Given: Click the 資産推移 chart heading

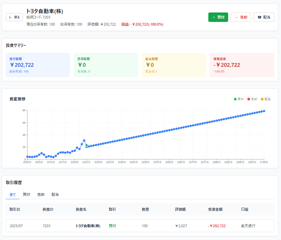Looking at the screenshot, I should [x=17, y=99].
